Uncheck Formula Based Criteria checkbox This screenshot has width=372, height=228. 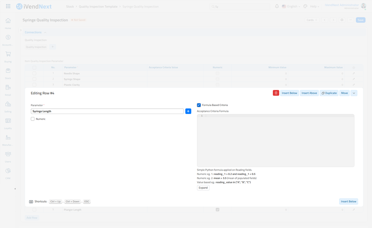click(199, 105)
